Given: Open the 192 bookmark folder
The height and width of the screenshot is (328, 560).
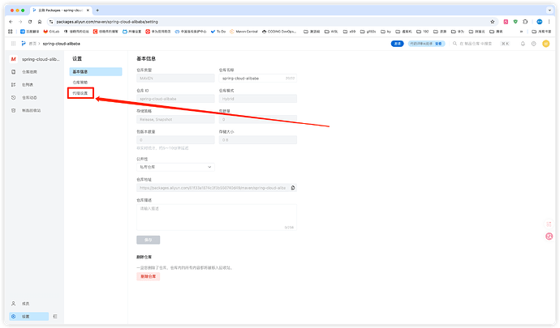Looking at the screenshot, I should pyautogui.click(x=423, y=32).
